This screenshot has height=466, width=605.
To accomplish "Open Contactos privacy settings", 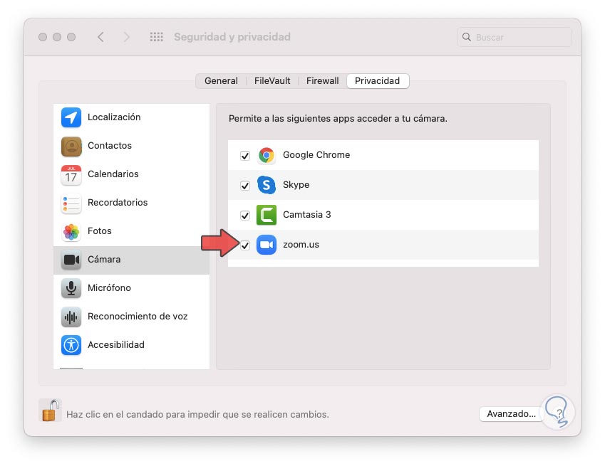I will [x=71, y=145].
